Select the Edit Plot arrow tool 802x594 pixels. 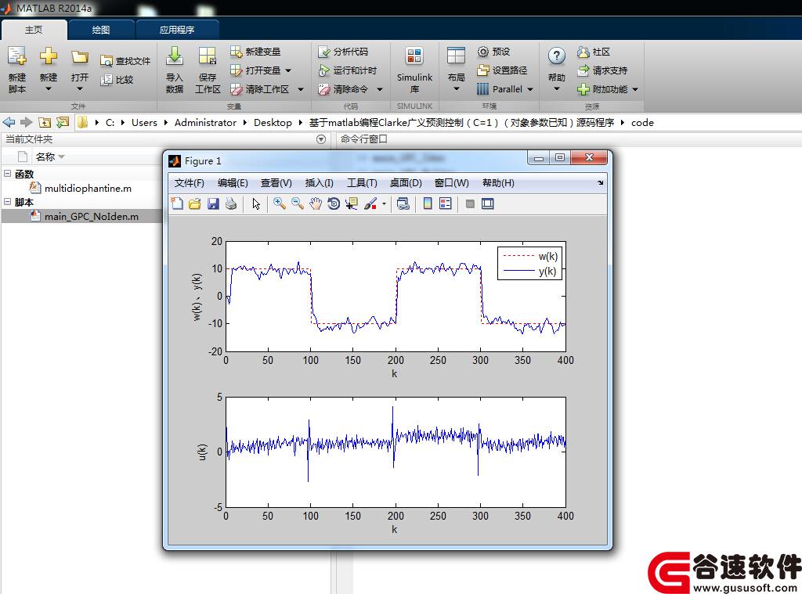[x=256, y=204]
